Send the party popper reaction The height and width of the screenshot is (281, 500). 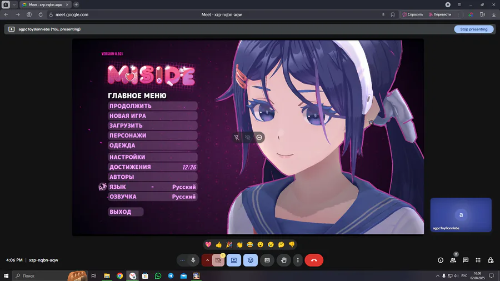[229, 244]
